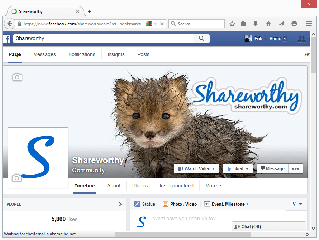
Task: Open the Liked dropdown button
Action: (238, 169)
